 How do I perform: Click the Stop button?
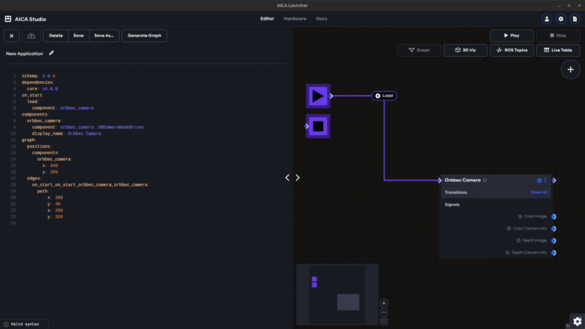(x=558, y=35)
